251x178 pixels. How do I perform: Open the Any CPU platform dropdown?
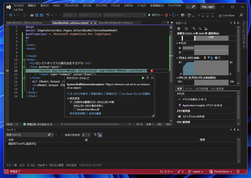pyautogui.click(x=90, y=15)
